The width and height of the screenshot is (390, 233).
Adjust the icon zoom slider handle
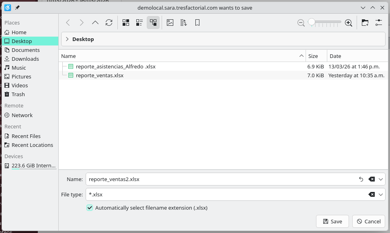pos(312,22)
